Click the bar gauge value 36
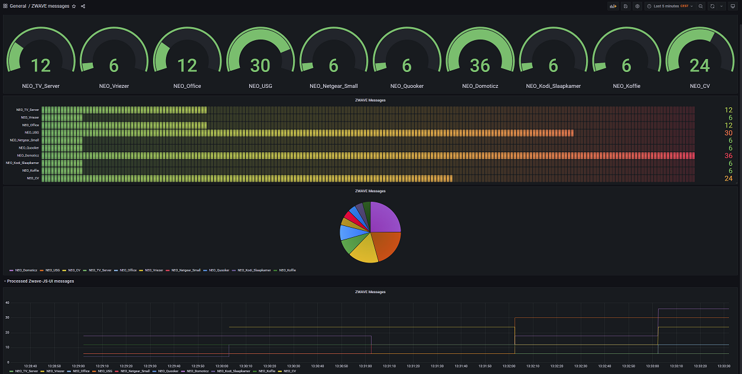Viewport: 742px width, 374px height. click(x=728, y=156)
